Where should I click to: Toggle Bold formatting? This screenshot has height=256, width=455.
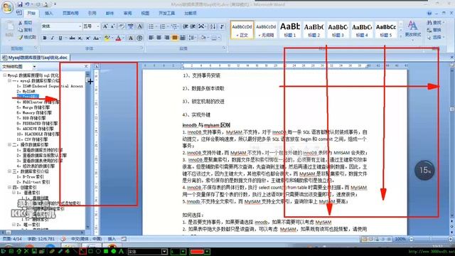45,38
